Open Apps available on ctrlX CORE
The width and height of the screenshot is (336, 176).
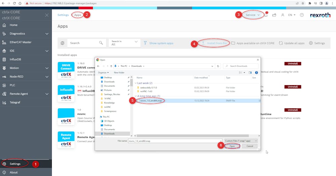point(253,43)
